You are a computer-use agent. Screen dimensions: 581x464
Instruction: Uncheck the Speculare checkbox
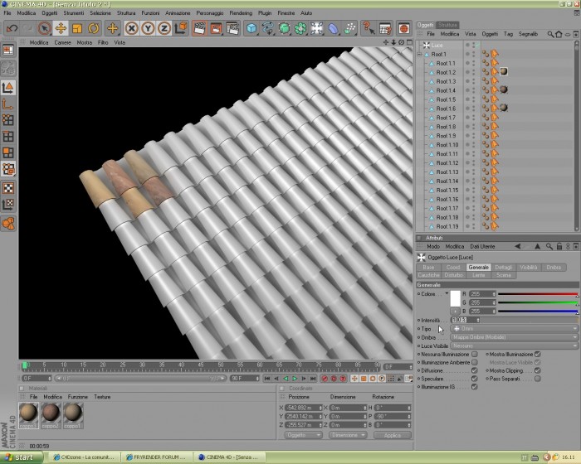coord(474,379)
